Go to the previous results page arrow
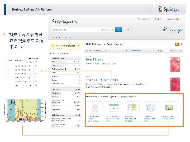The width and height of the screenshot is (190, 142). (155, 50)
